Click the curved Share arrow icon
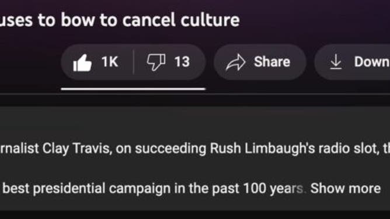This screenshot has height=219, width=390. click(x=235, y=62)
